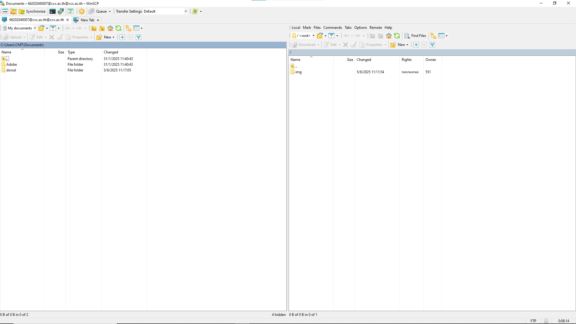Sort local panel by Type column
The width and height of the screenshot is (576, 324).
(x=84, y=52)
